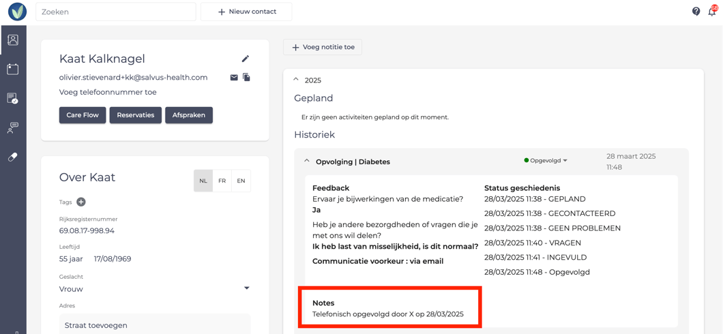723x334 pixels.
Task: Open the contacts icon in sidebar
Action: (x=13, y=40)
